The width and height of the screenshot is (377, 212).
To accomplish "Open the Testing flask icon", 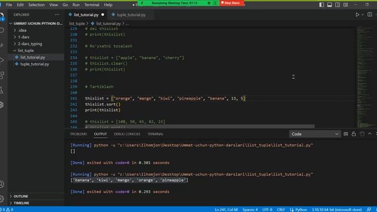I will tap(2, 90).
